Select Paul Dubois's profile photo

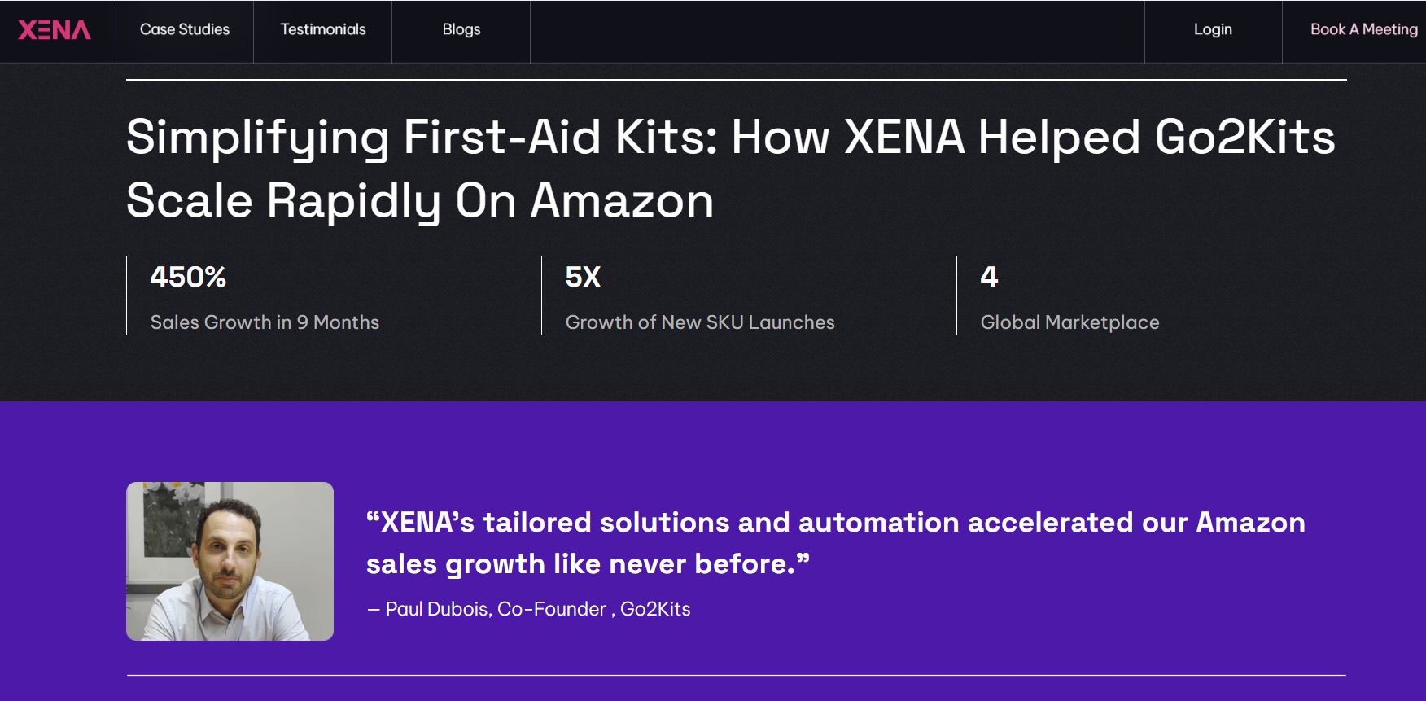coord(229,561)
